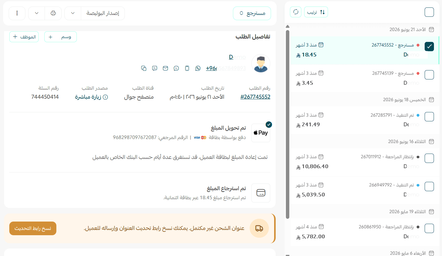Click the orders list vertical scrollbar

(x=287, y=124)
